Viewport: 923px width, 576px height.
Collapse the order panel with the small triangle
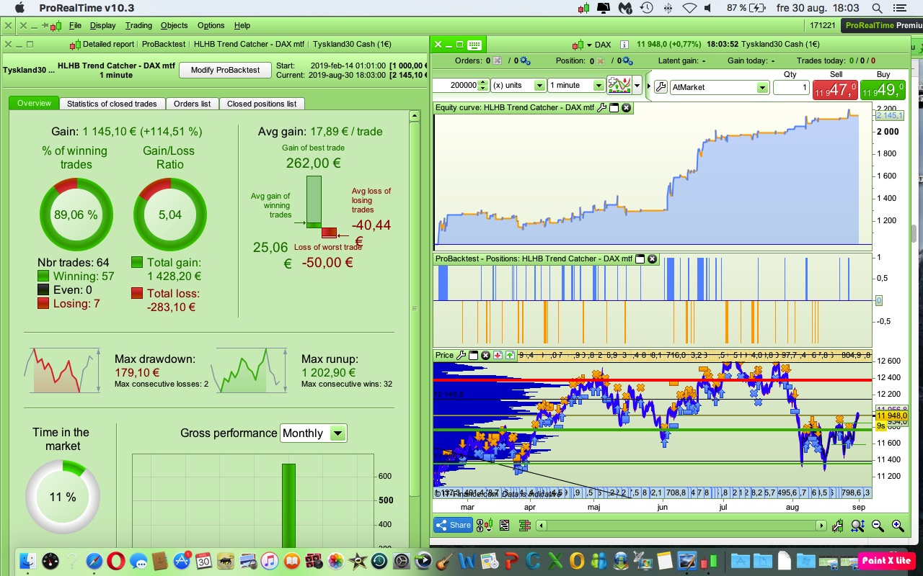649,86
